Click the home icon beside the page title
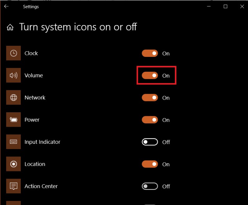The width and height of the screenshot is (248, 205). [10, 27]
